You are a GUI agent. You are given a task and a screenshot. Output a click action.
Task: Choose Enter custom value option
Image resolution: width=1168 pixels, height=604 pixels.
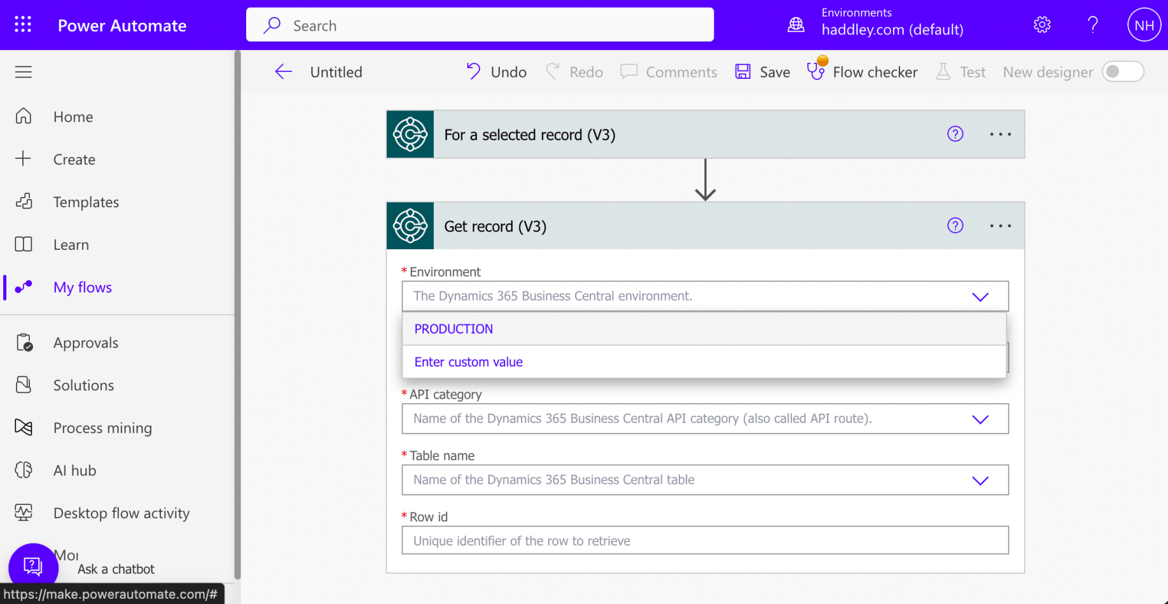click(x=468, y=362)
